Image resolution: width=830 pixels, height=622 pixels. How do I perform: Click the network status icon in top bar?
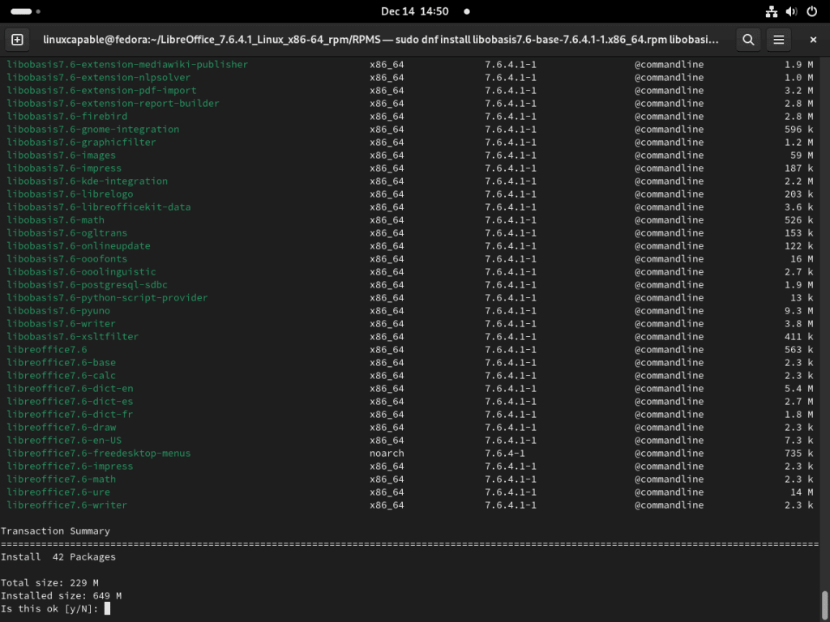tap(770, 11)
